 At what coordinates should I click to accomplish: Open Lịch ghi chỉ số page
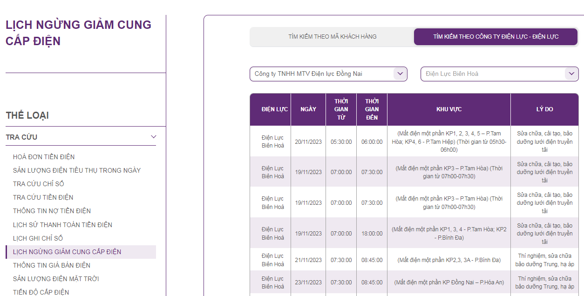(x=38, y=238)
